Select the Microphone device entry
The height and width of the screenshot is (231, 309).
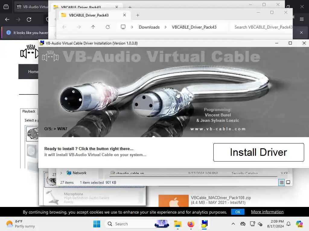coord(94,198)
